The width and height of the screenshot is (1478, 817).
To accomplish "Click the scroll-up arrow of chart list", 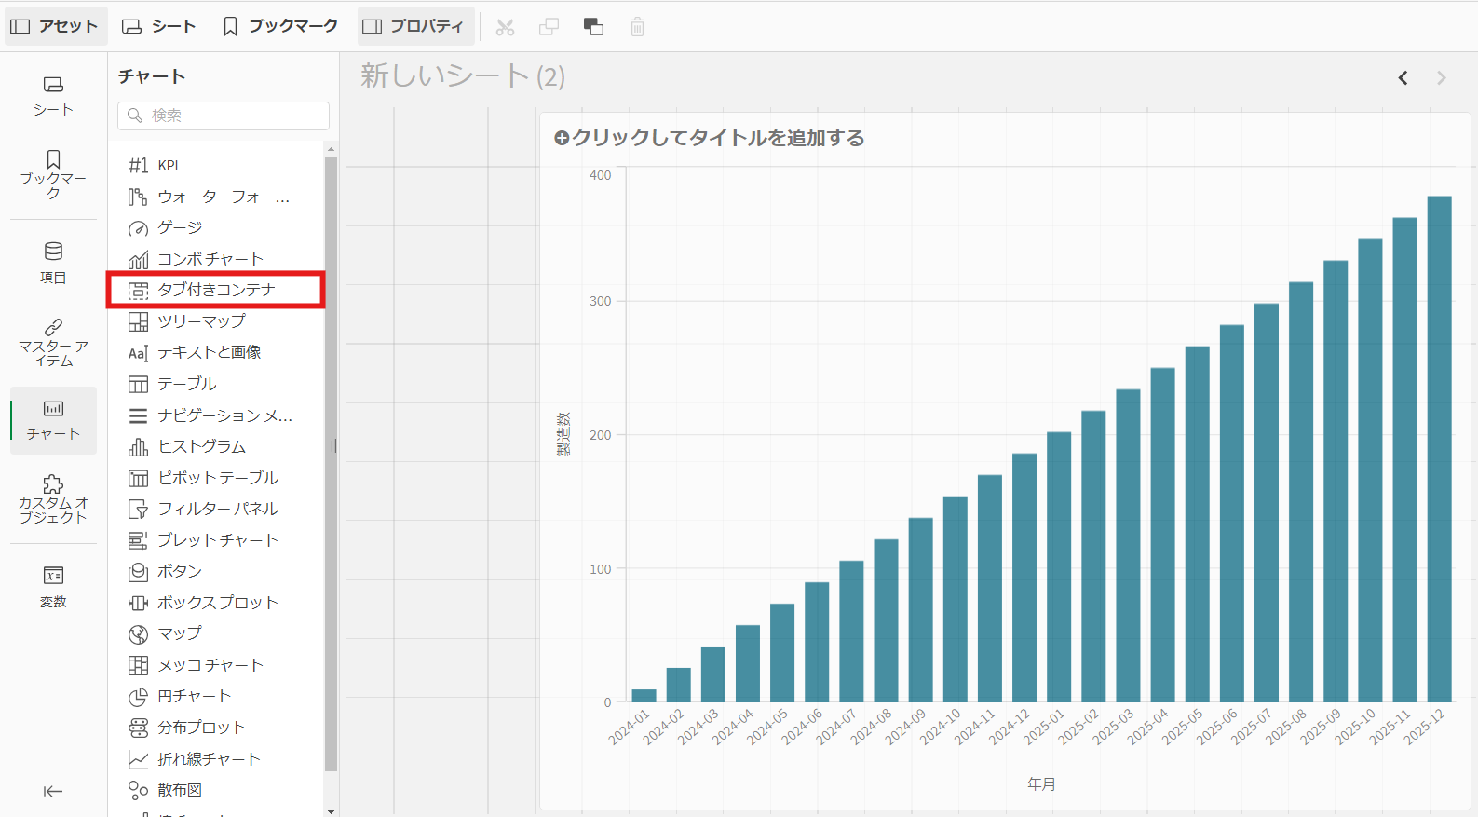I will (x=331, y=149).
